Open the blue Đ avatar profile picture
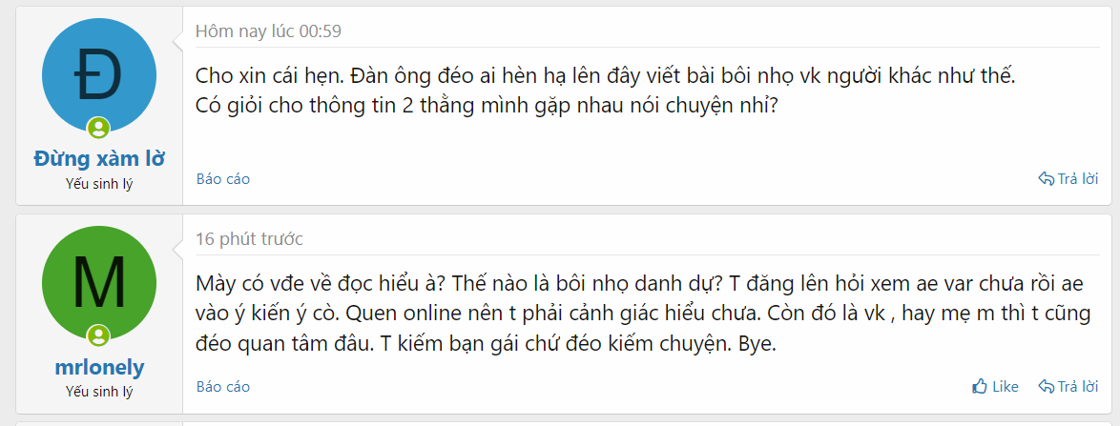The height and width of the screenshot is (426, 1120). [x=98, y=75]
